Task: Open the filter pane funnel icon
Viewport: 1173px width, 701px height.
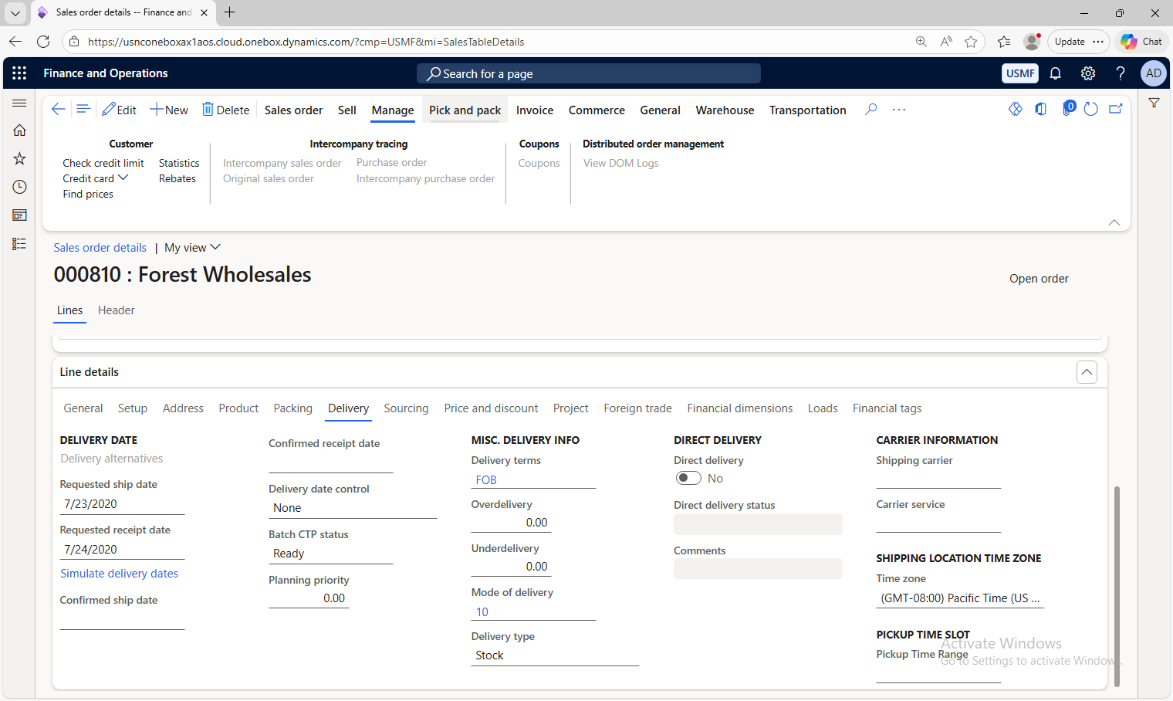Action: coord(1154,103)
